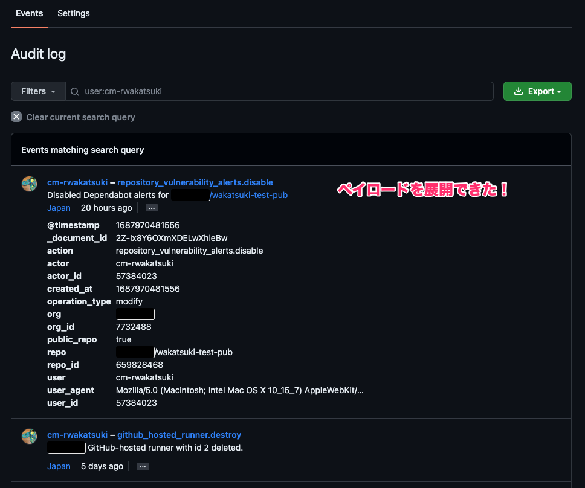This screenshot has width=585, height=488.
Task: Open the github_hosted_runner.destroy event link
Action: [x=179, y=435]
